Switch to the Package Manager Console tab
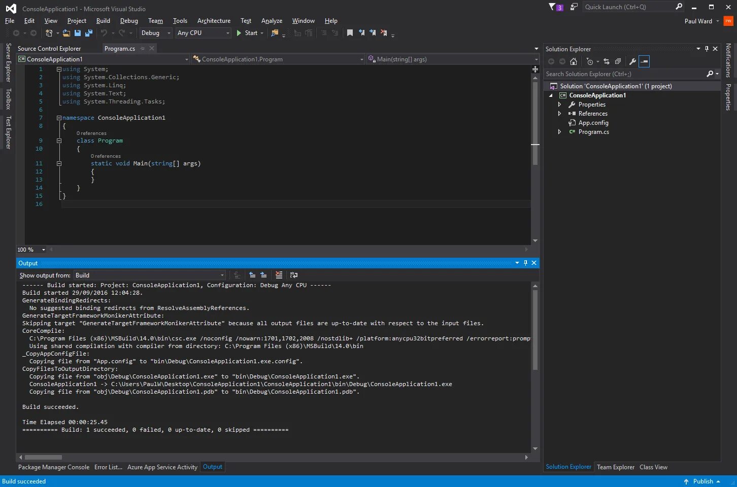The image size is (737, 487). click(x=54, y=467)
